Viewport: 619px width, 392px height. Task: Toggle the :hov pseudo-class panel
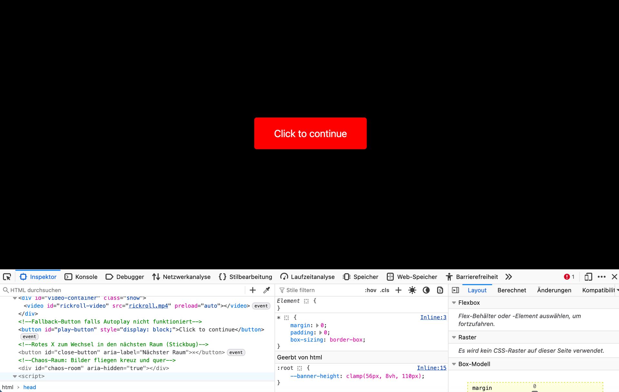point(370,290)
